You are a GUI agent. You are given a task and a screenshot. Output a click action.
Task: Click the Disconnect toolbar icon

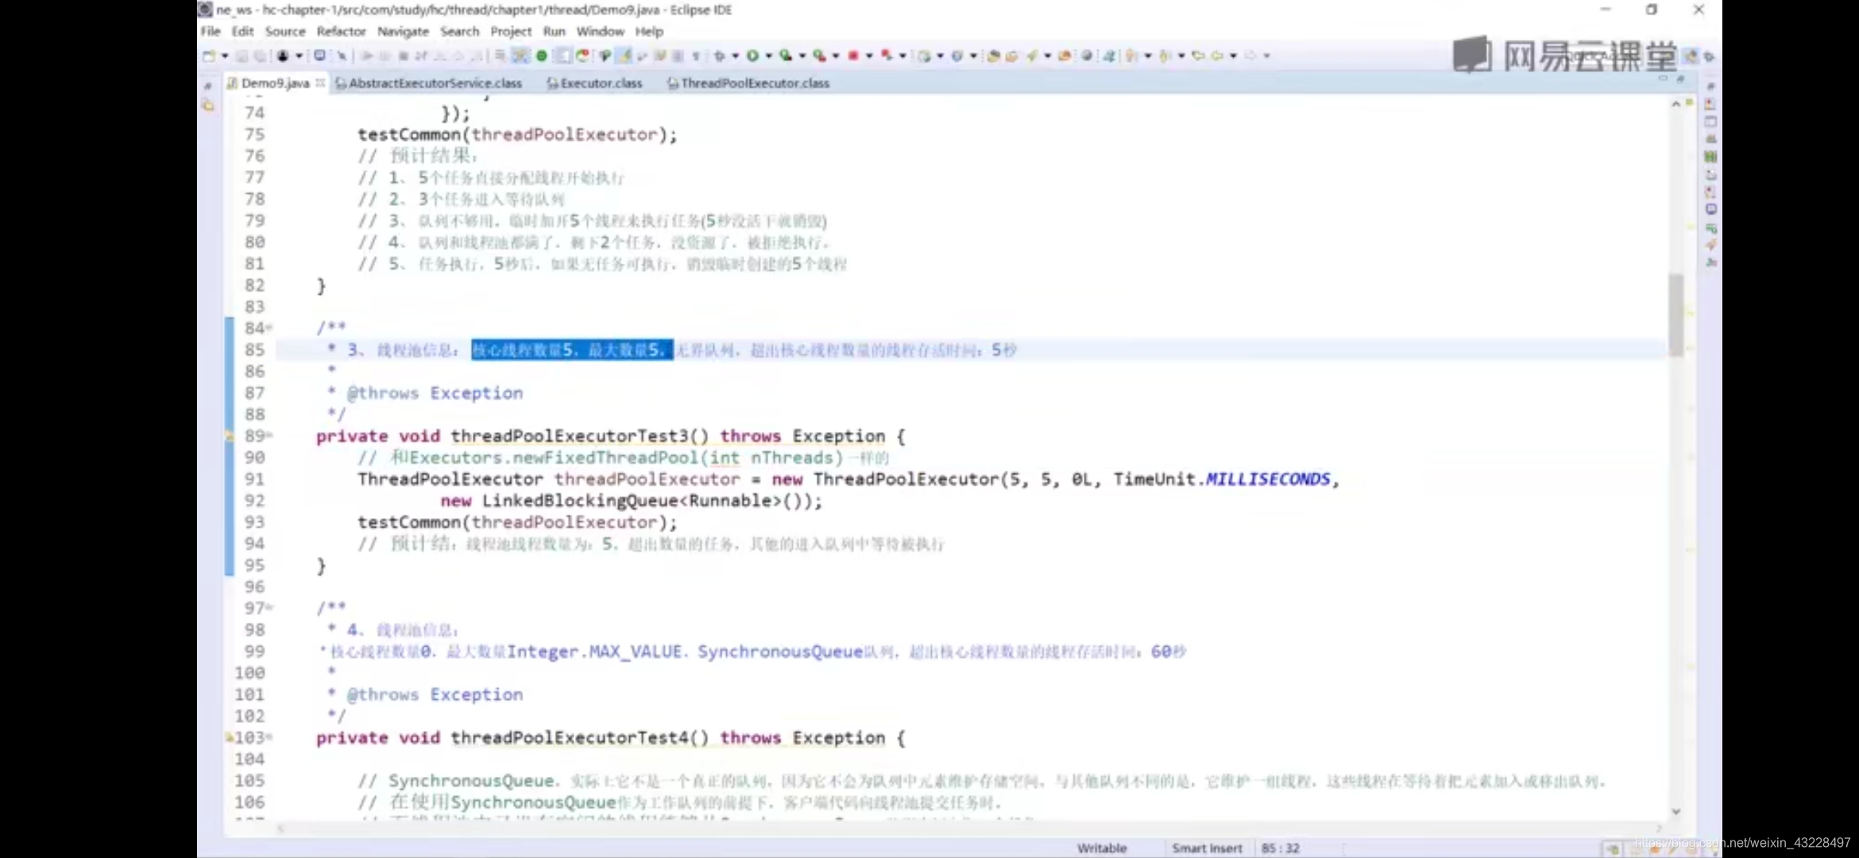pyautogui.click(x=421, y=56)
